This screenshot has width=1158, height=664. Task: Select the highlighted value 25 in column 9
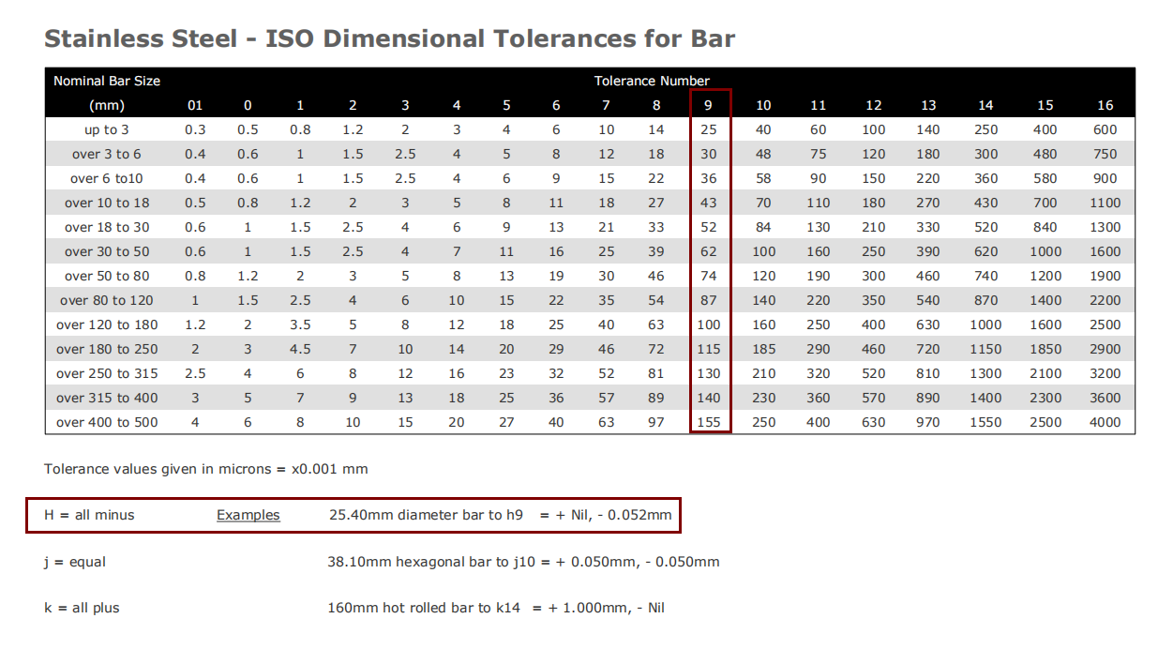point(708,129)
